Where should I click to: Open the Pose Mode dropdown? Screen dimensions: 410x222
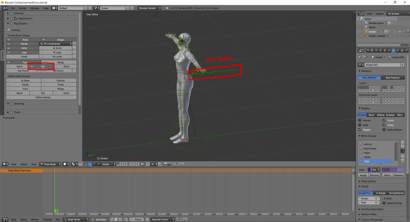50,164
